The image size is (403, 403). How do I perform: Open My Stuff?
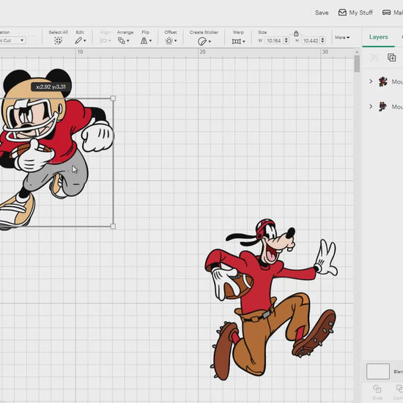pos(355,12)
